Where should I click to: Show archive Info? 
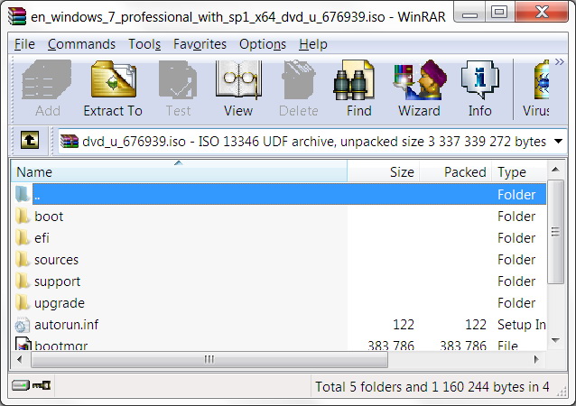point(479,89)
